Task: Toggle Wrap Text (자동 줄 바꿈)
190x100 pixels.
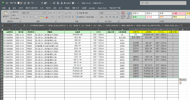Action: point(82,13)
